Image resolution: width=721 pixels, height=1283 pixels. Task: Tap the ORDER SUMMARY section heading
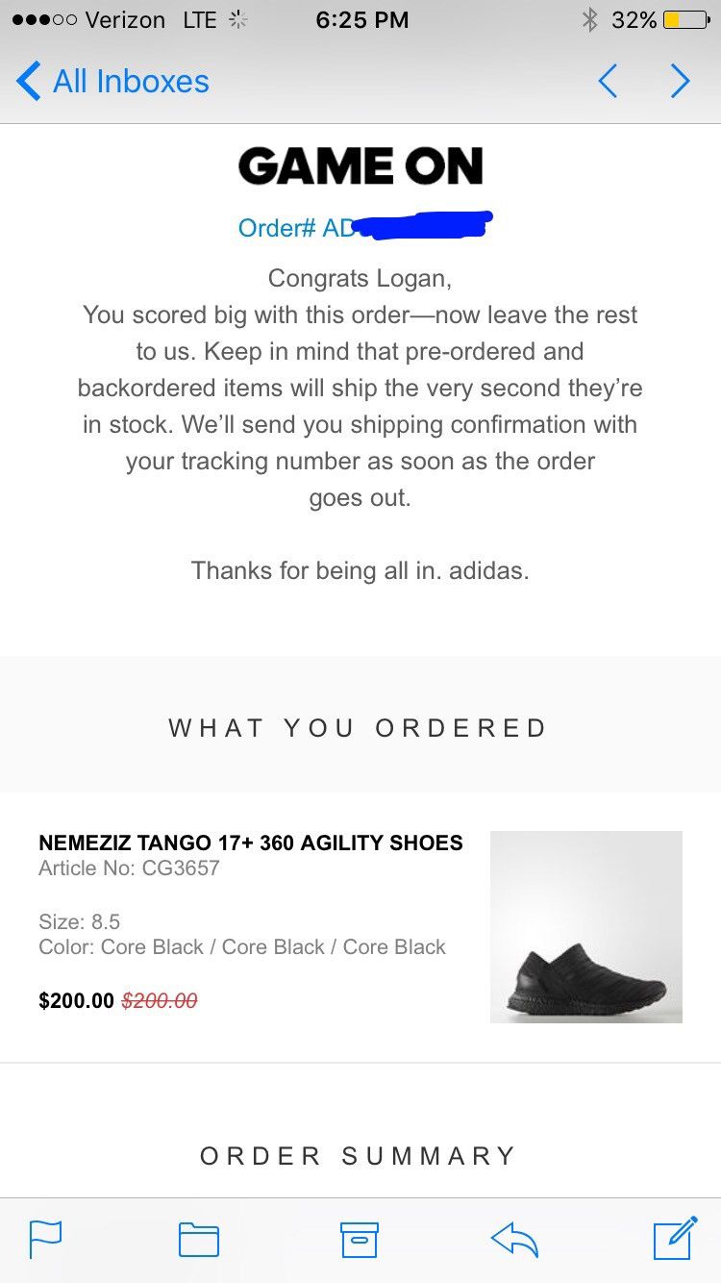click(x=359, y=1155)
